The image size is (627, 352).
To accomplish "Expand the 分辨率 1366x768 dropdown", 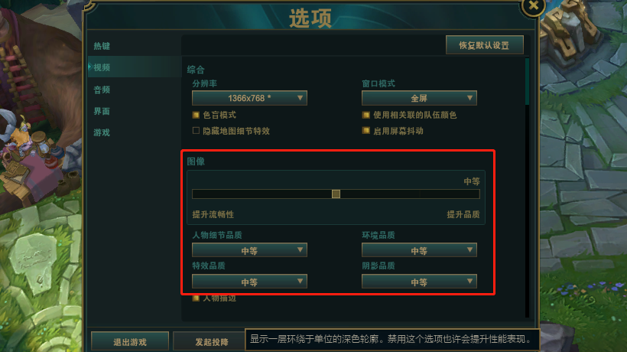I will tap(249, 98).
